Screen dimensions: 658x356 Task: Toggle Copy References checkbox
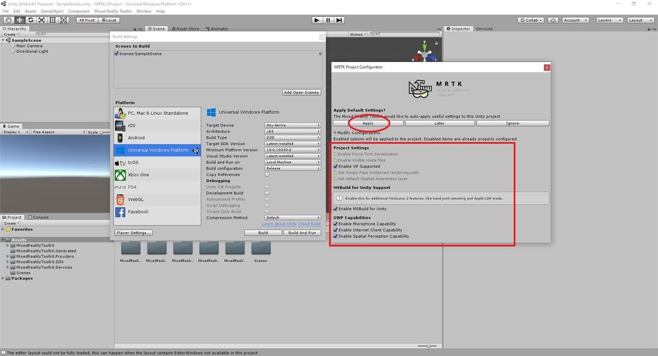[267, 175]
